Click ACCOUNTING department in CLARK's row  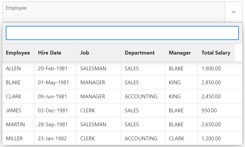point(141,97)
